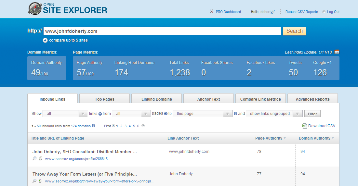358x186 pixels.
Task: Open the Show 'all' links dropdown
Action: (x=65, y=114)
